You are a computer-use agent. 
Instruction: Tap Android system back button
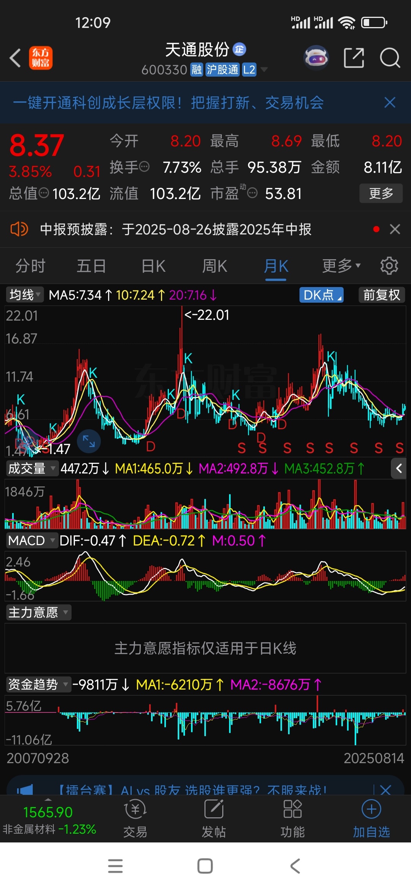(295, 866)
